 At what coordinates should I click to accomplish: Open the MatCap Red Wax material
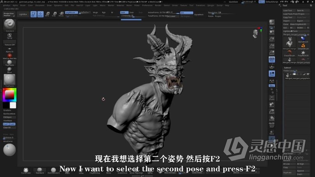pyautogui.click(x=9, y=56)
